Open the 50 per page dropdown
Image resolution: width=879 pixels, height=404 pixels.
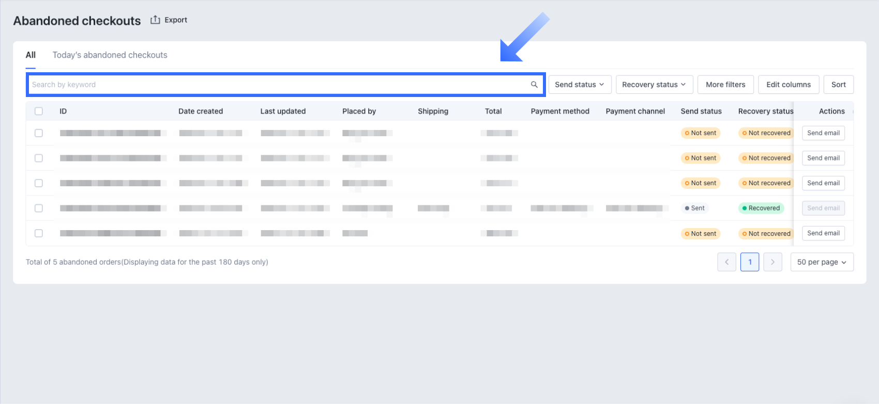click(x=822, y=262)
